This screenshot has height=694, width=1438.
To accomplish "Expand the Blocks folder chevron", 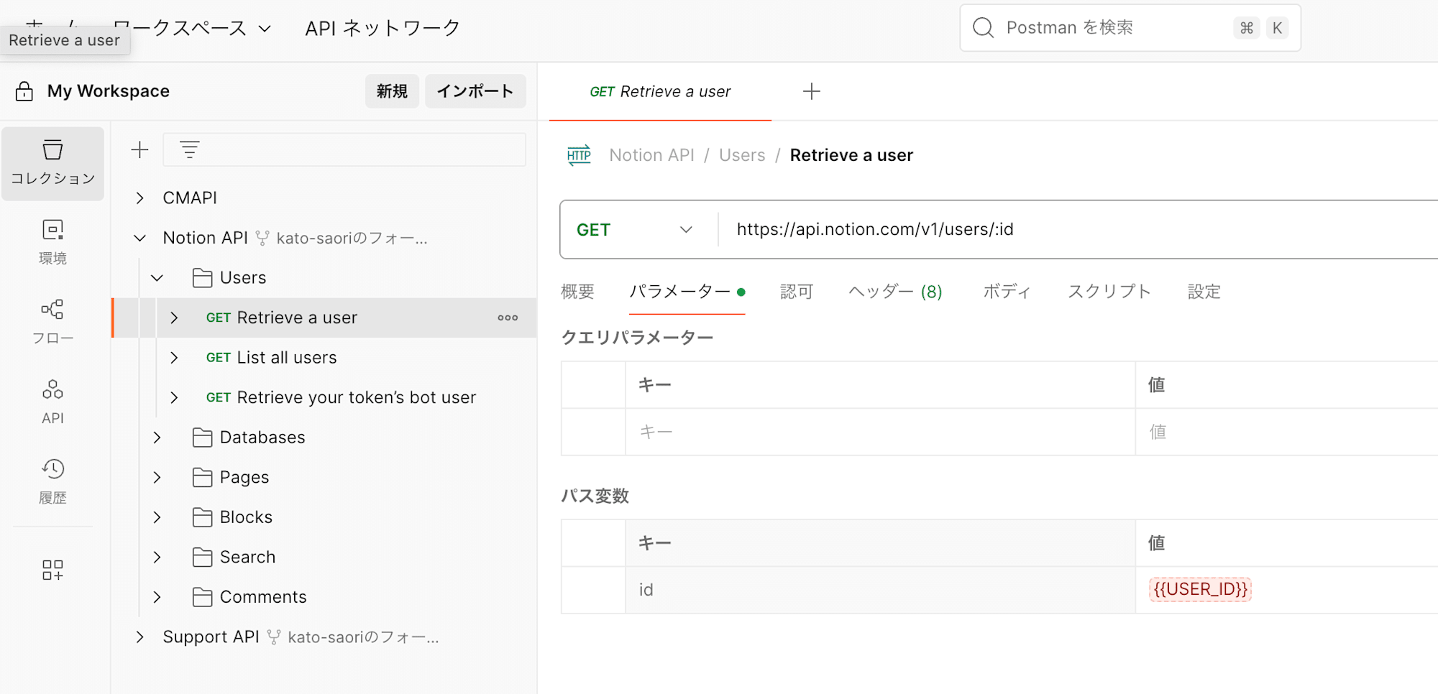I will pyautogui.click(x=157, y=517).
